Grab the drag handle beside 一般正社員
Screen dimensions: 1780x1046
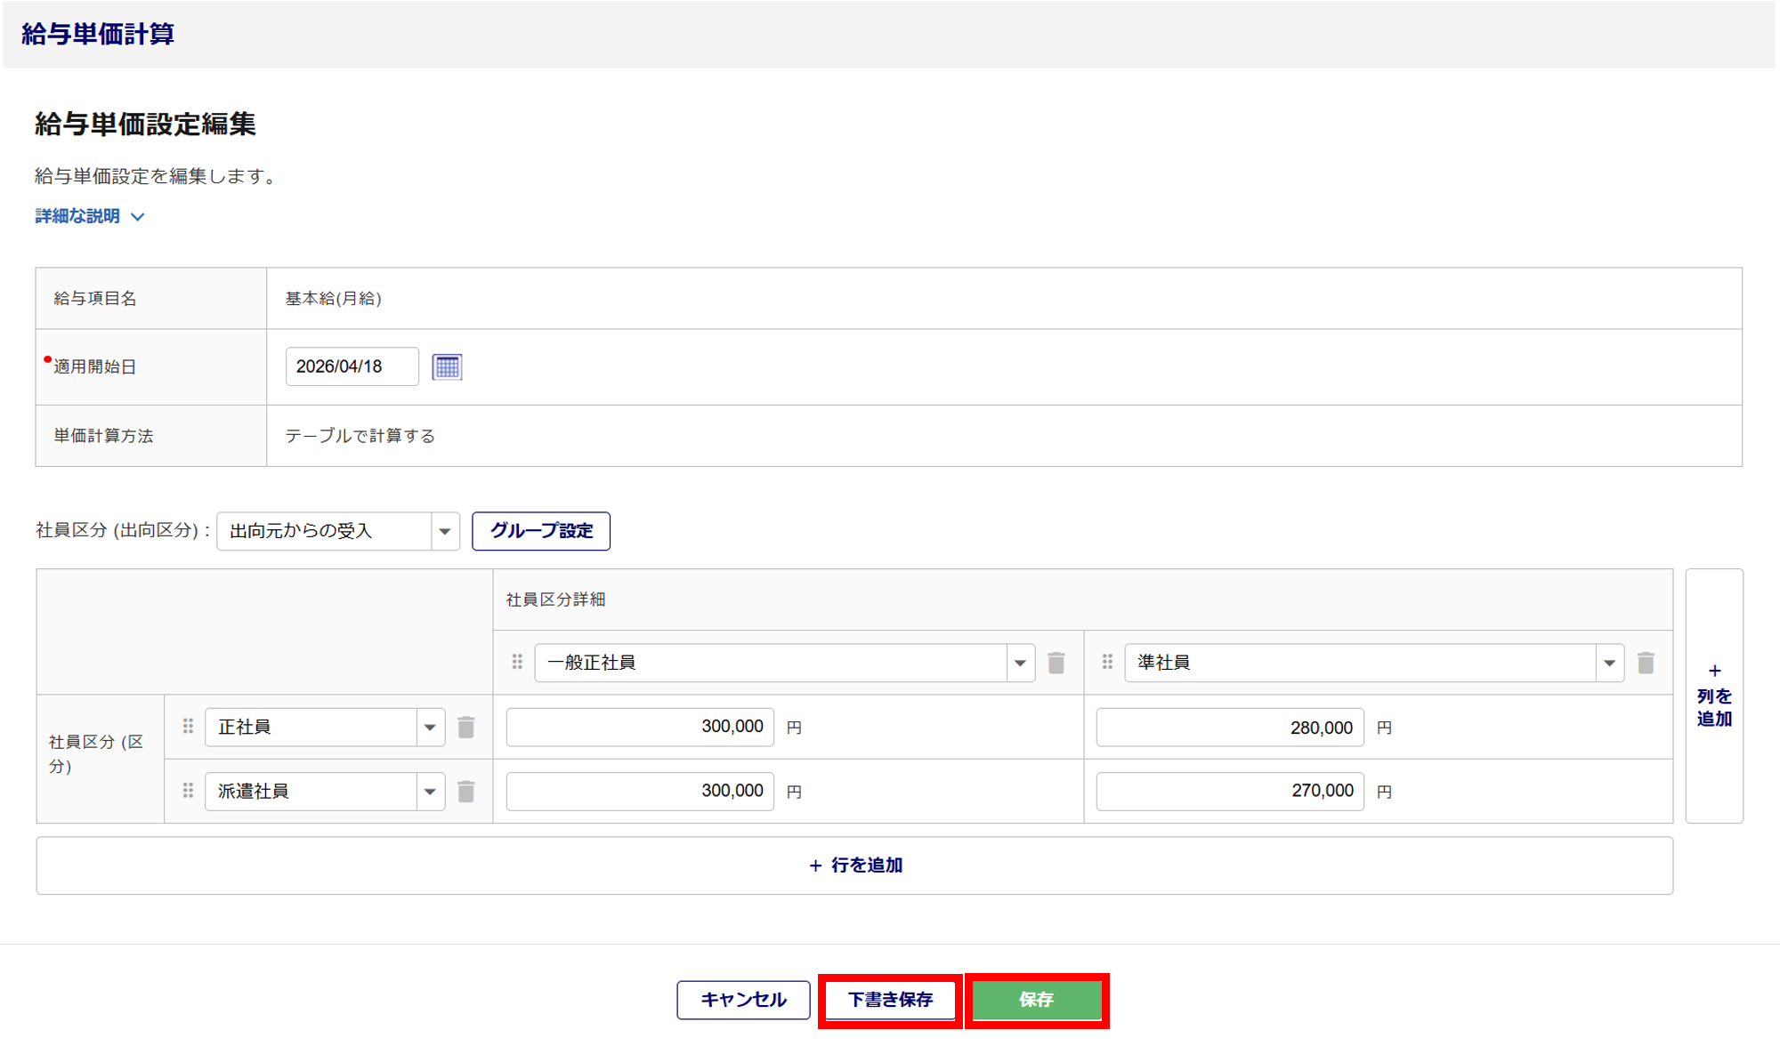click(517, 663)
